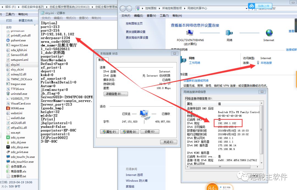Click the zdz_dzcp.exe file icon

click(8, 147)
